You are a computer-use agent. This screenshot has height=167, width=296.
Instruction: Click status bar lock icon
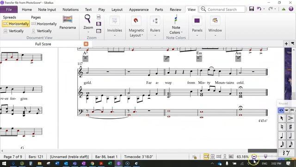coord(194,157)
